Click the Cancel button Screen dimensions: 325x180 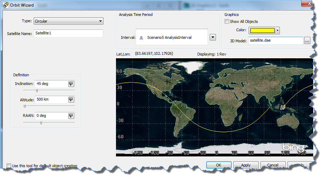[273, 165]
